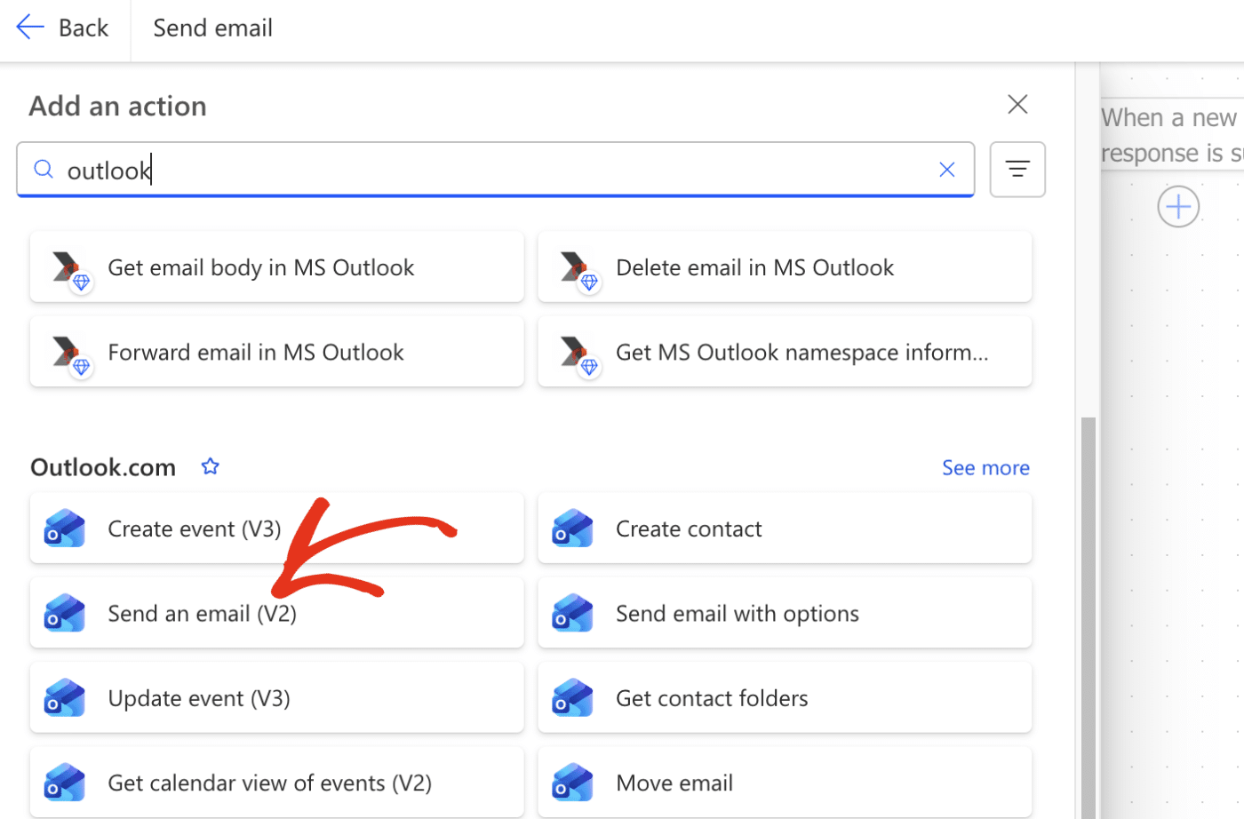Pick the Get contact folders action
The height and width of the screenshot is (819, 1244).
[x=785, y=698]
